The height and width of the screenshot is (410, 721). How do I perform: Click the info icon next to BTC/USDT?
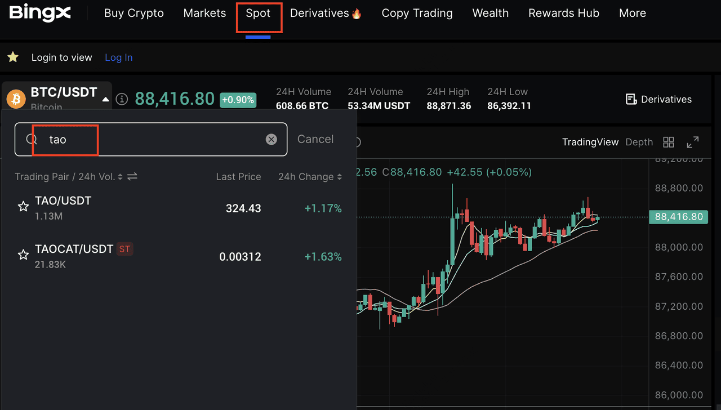tap(121, 99)
